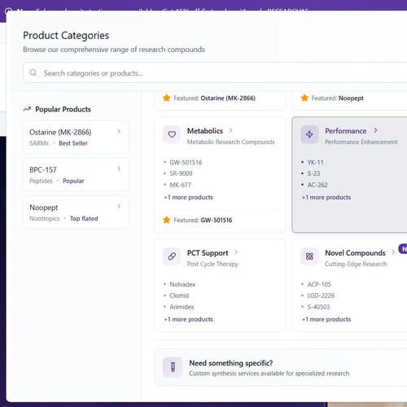Image resolution: width=407 pixels, height=407 pixels.
Task: Open the Noopept popular product item
Action: pyautogui.click(x=76, y=212)
